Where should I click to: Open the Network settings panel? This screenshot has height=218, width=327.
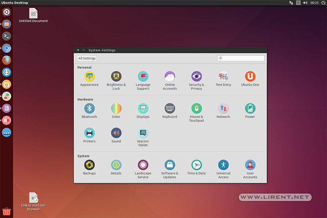click(223, 111)
